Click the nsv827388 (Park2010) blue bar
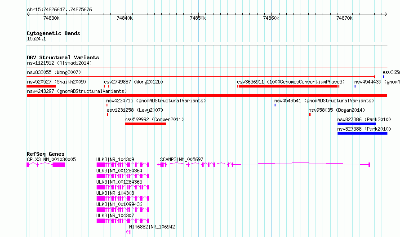Viewport: 400px width, 237px height. [362, 133]
